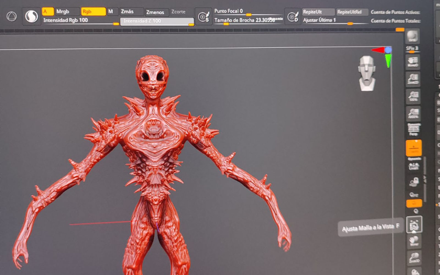Click the Cuenta de Puntos Totales text
440x275 pixels.
[x=395, y=21]
